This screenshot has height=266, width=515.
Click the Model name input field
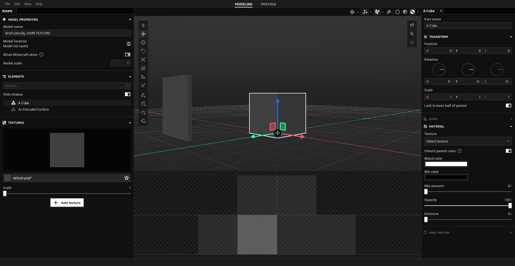coord(67,33)
